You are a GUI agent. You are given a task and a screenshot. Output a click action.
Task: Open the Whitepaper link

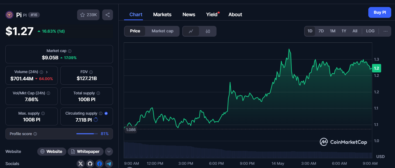pos(85,152)
